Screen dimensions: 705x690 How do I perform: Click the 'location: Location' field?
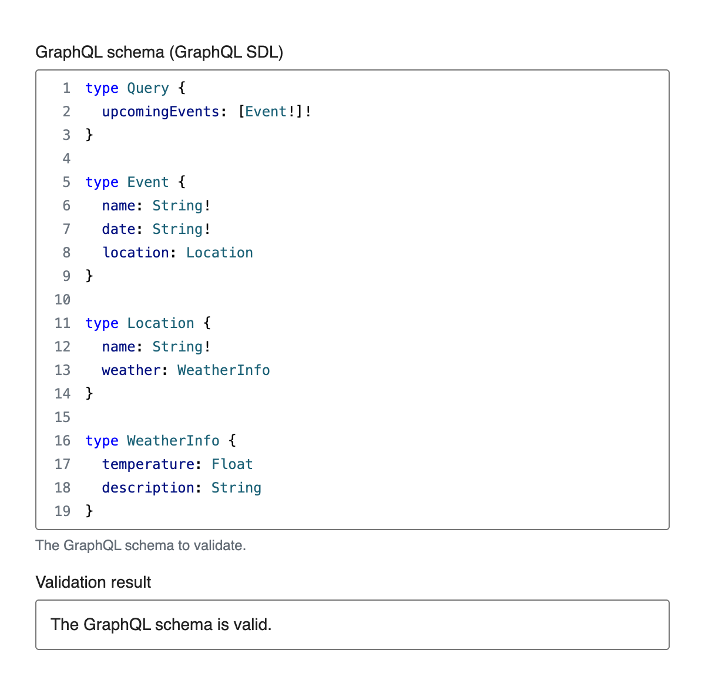click(x=177, y=253)
